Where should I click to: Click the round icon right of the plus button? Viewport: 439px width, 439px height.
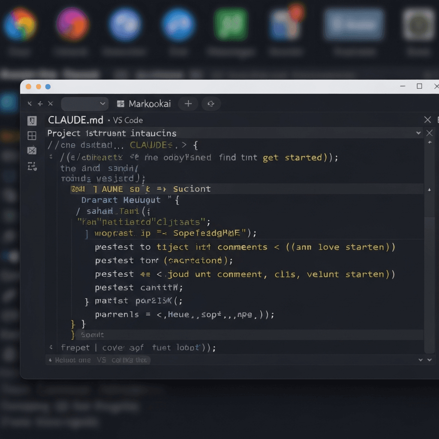click(210, 104)
